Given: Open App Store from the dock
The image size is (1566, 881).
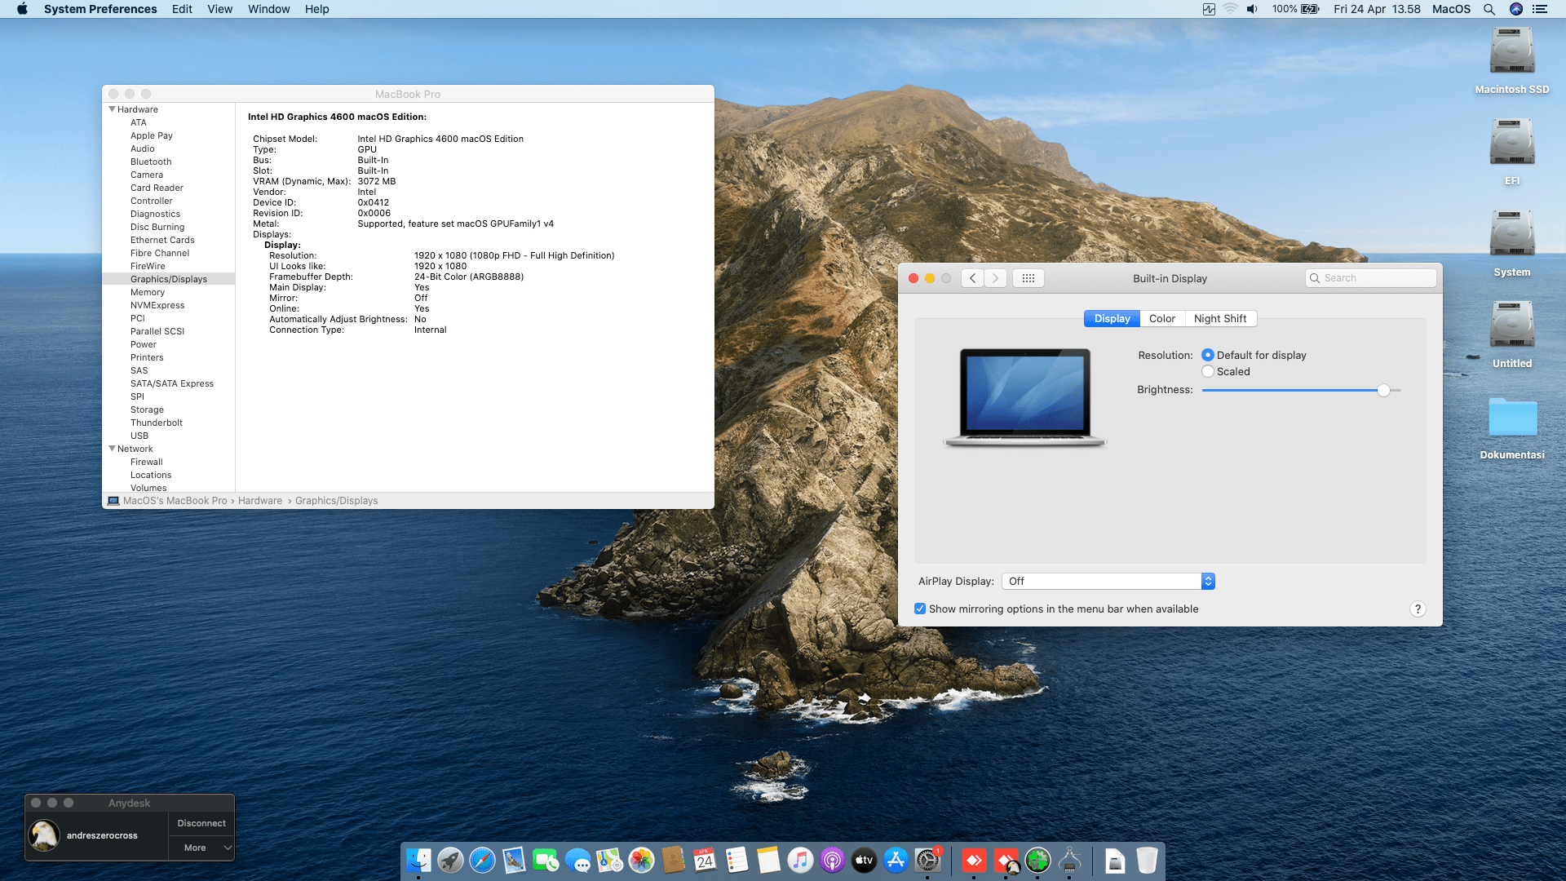Looking at the screenshot, I should click(x=896, y=861).
